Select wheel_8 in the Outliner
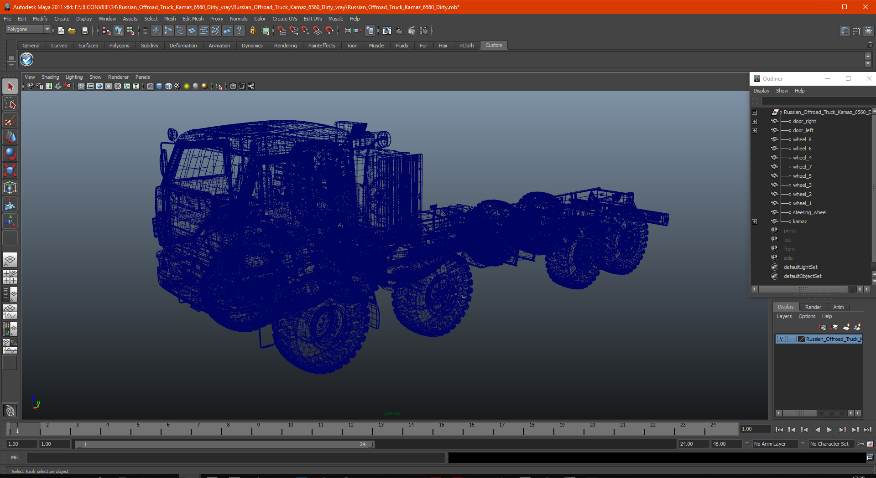This screenshot has height=478, width=876. pos(802,139)
